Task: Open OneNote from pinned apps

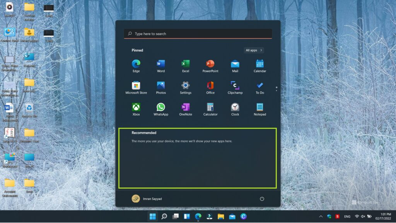Action: (x=185, y=109)
